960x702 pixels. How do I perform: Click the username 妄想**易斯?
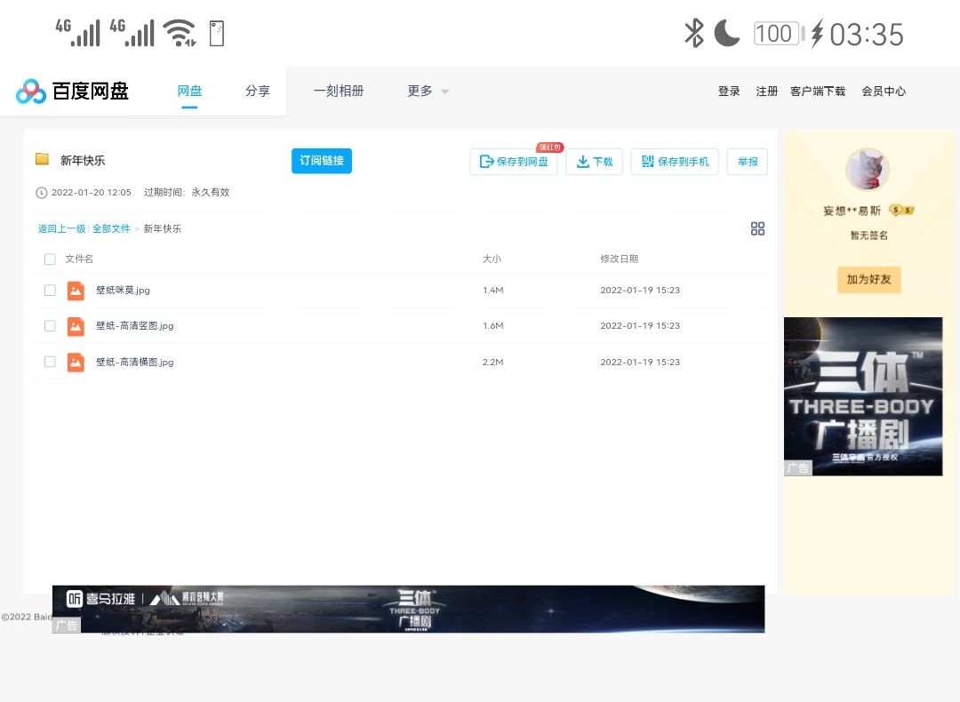[852, 211]
